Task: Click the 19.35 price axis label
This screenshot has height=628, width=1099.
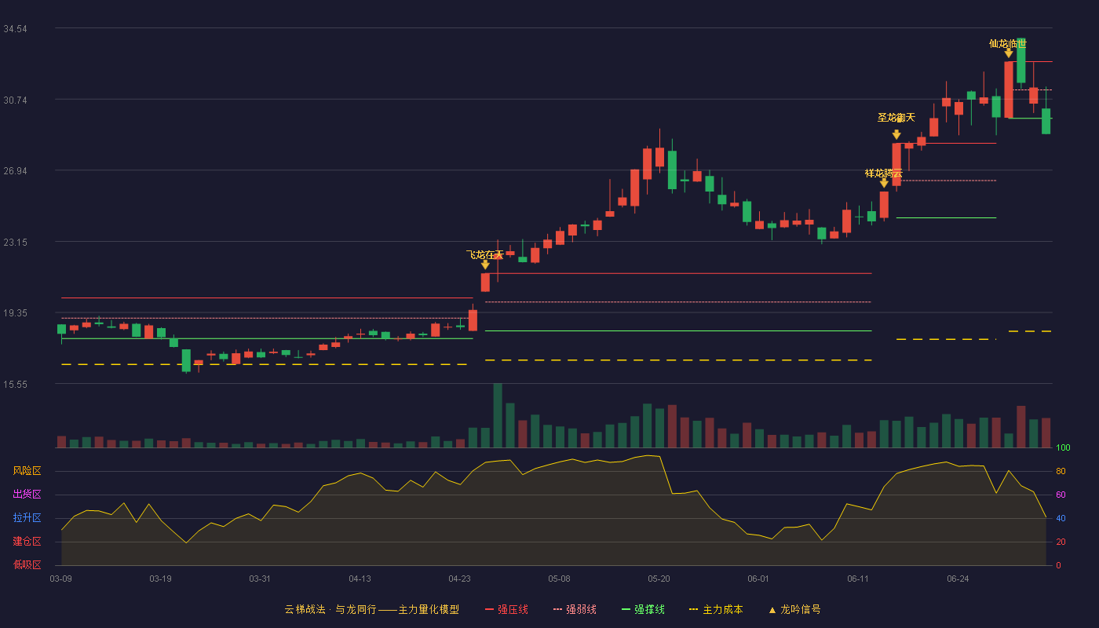Action: (x=15, y=313)
